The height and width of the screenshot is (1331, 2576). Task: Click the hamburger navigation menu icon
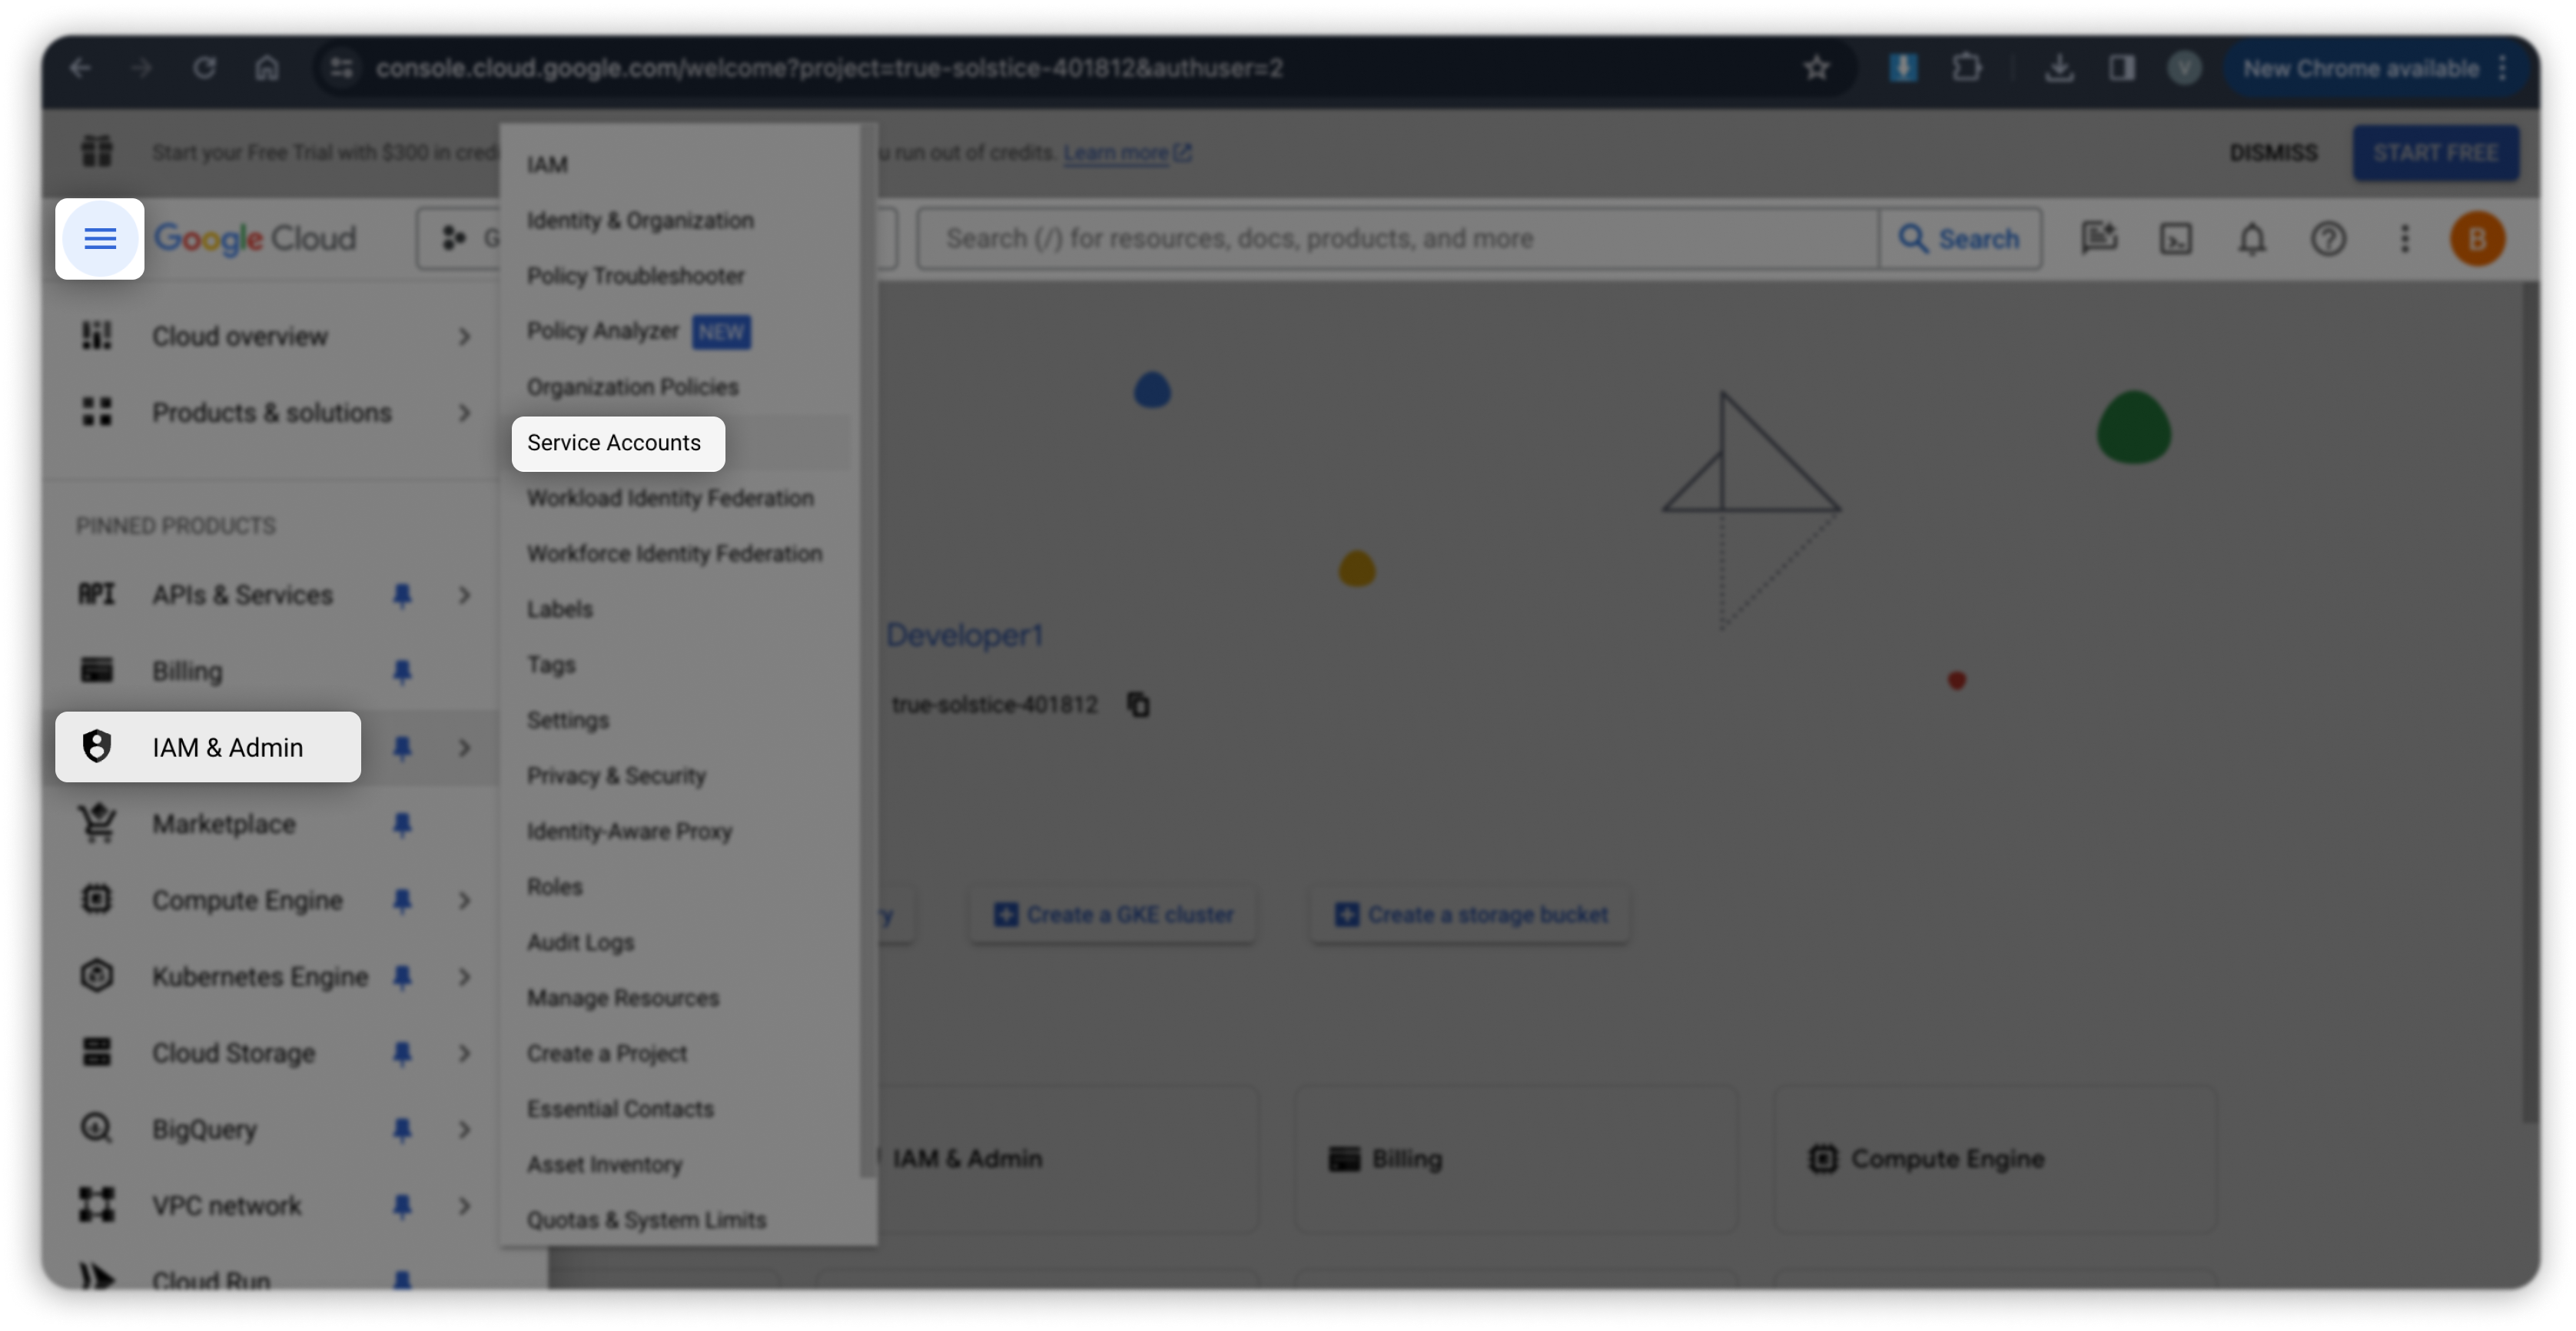pyautogui.click(x=99, y=238)
